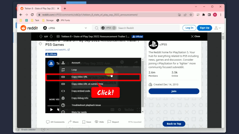Open the youtube.com/watch link
Image resolution: width=239 pixels, height=134 pixels.
tap(57, 50)
